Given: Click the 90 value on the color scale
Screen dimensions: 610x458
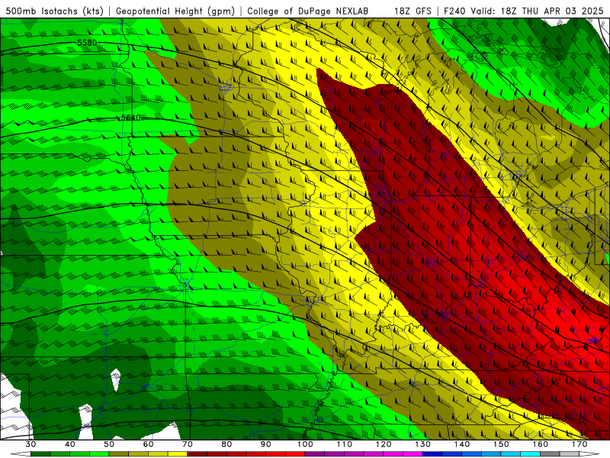Looking at the screenshot, I should [266, 444].
